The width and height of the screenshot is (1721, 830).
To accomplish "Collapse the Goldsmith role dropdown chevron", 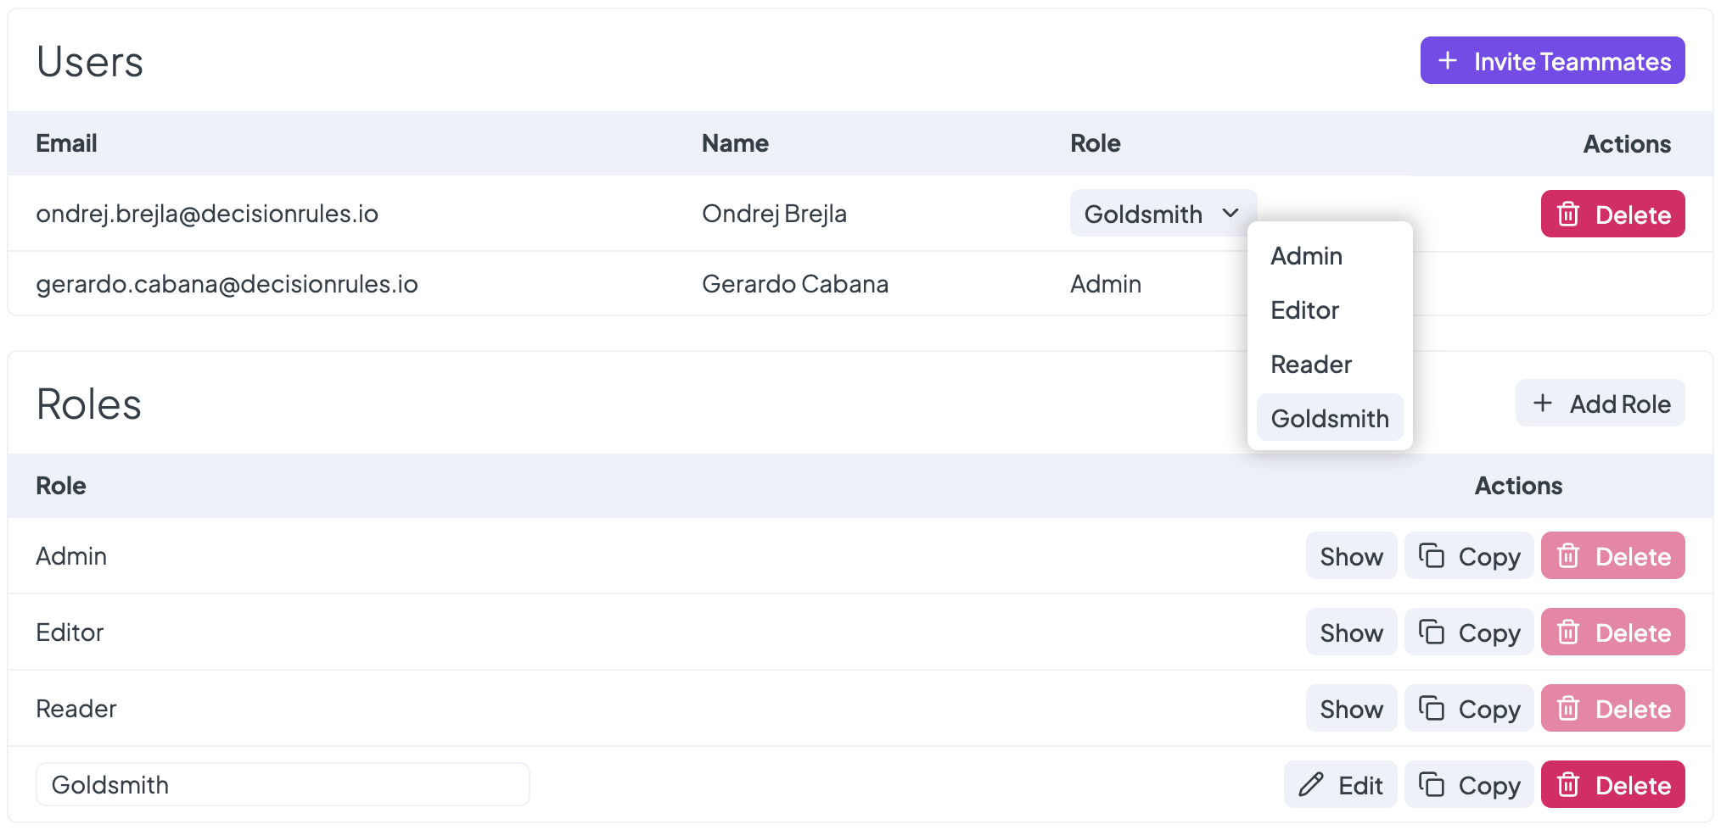I will [1230, 214].
